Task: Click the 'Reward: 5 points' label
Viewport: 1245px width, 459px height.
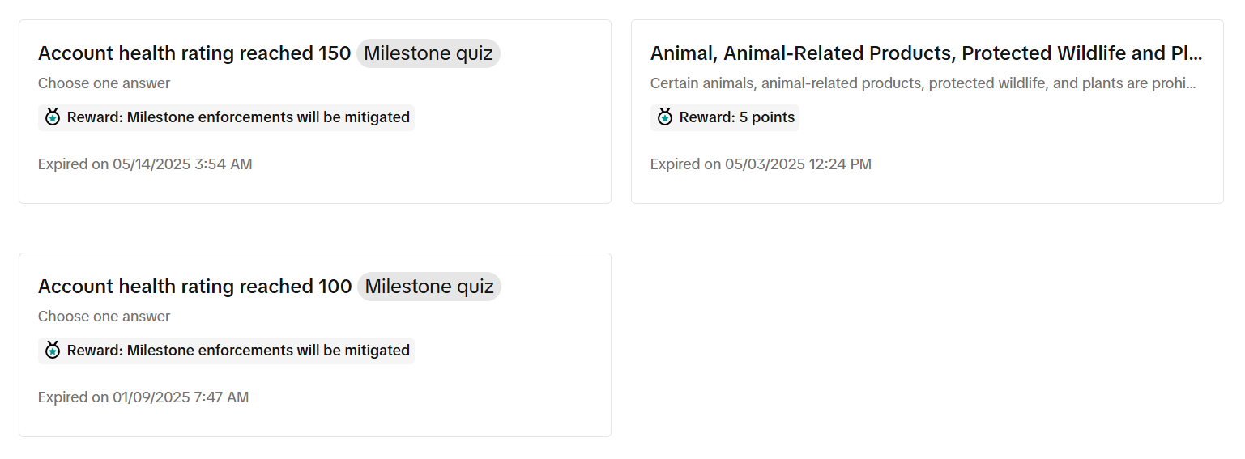Action: point(736,117)
